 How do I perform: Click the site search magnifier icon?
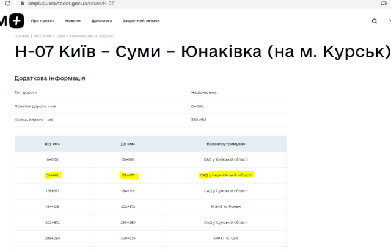coord(375,21)
